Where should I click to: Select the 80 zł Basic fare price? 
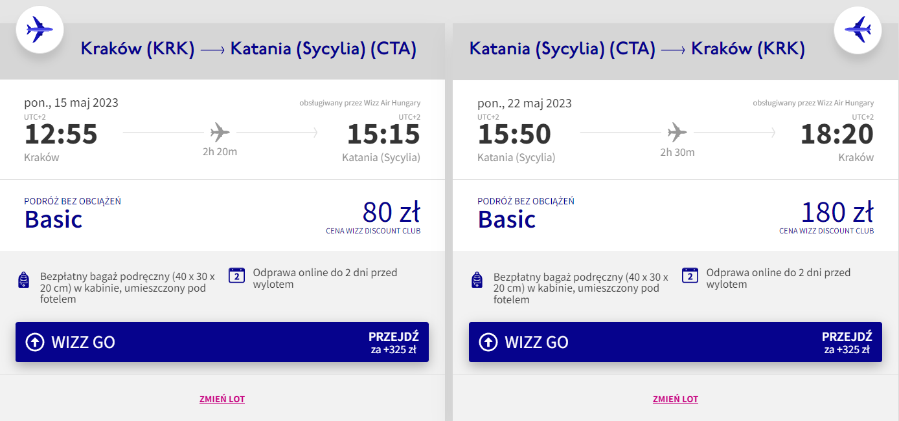click(391, 213)
